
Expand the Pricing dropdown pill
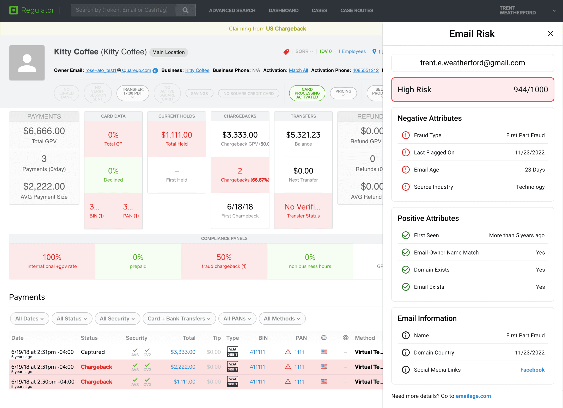click(343, 93)
